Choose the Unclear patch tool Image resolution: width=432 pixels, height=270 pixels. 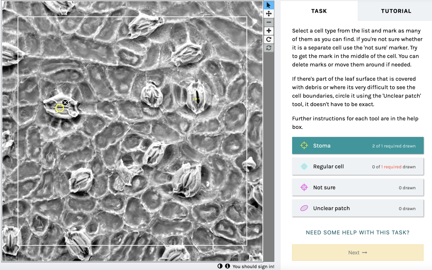358,208
